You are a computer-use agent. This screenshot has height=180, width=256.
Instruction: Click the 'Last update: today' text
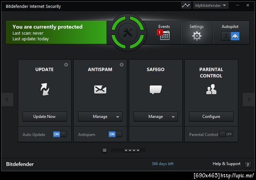[x=31, y=39]
